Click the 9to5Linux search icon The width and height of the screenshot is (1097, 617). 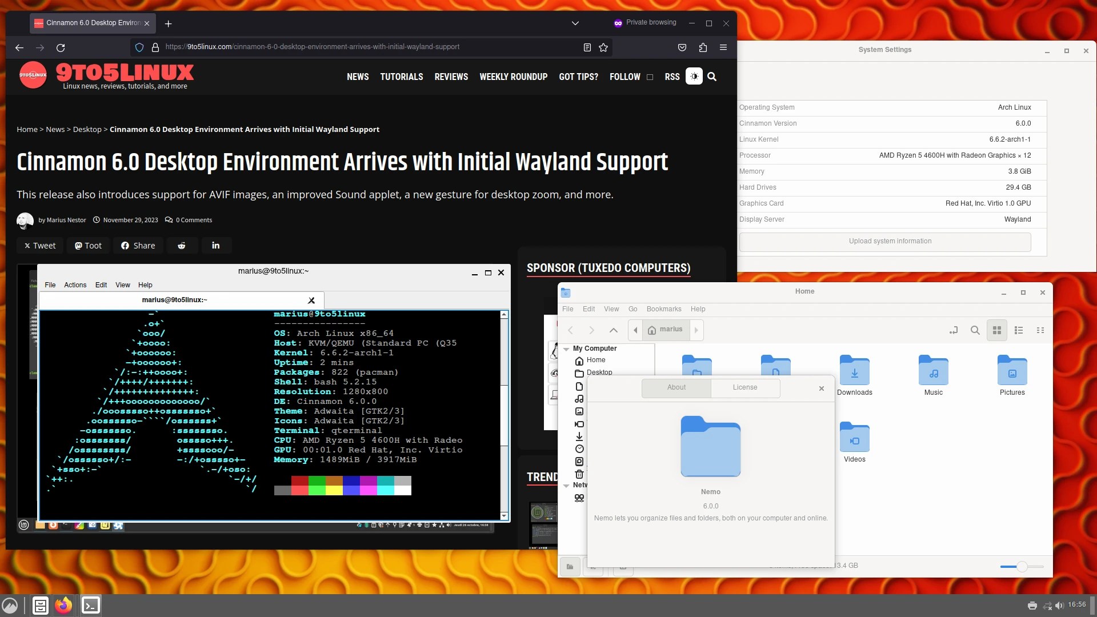tap(711, 76)
